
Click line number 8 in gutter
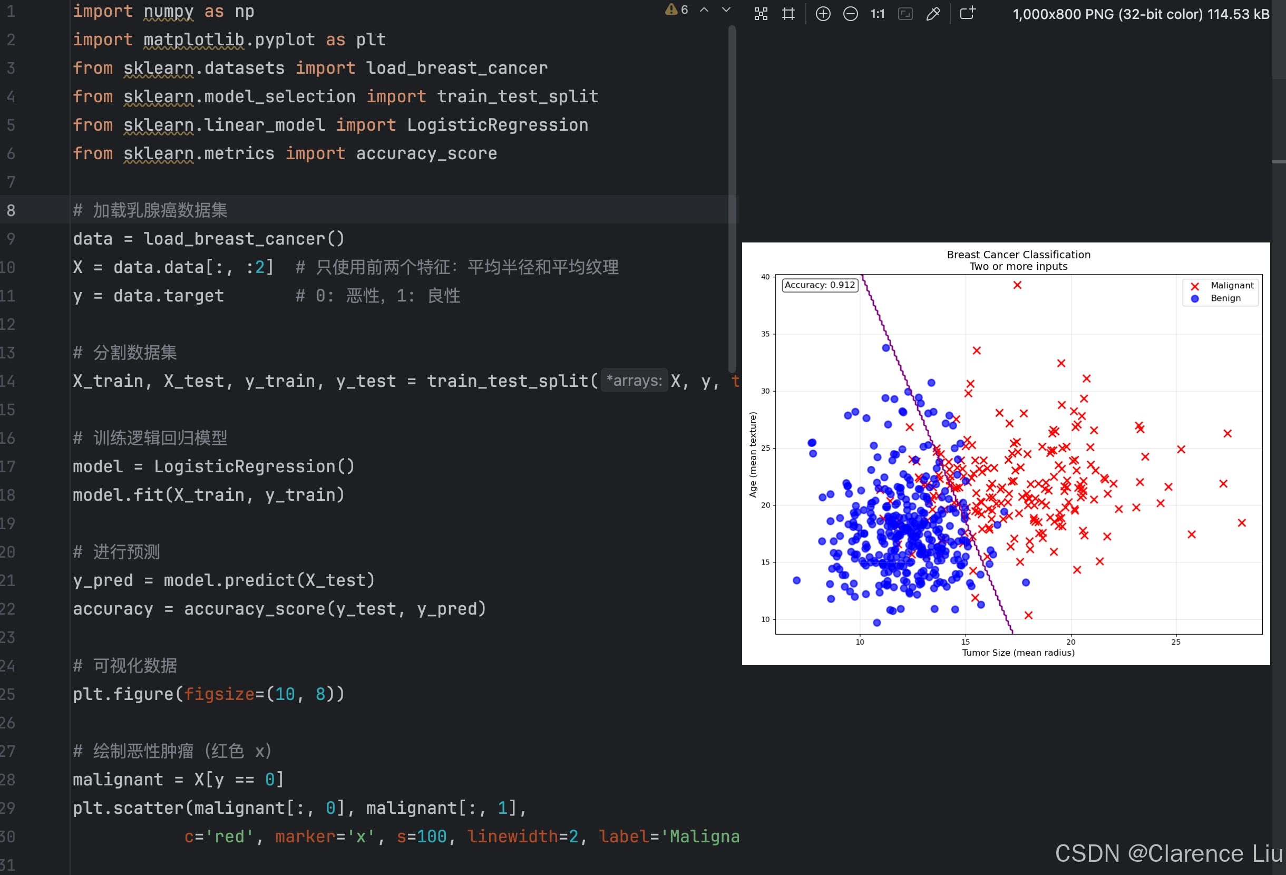(11, 210)
